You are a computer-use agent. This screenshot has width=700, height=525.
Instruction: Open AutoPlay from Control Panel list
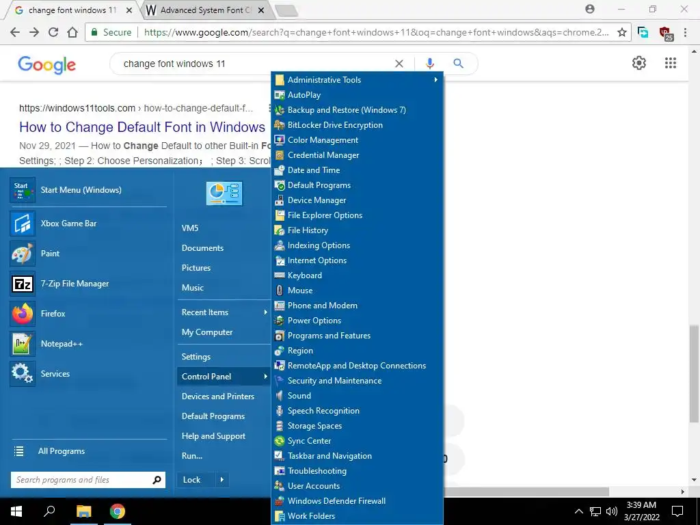(357, 94)
